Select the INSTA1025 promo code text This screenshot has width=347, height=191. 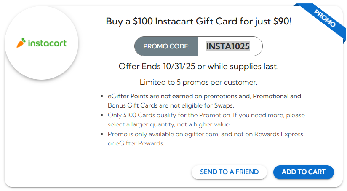pos(228,46)
